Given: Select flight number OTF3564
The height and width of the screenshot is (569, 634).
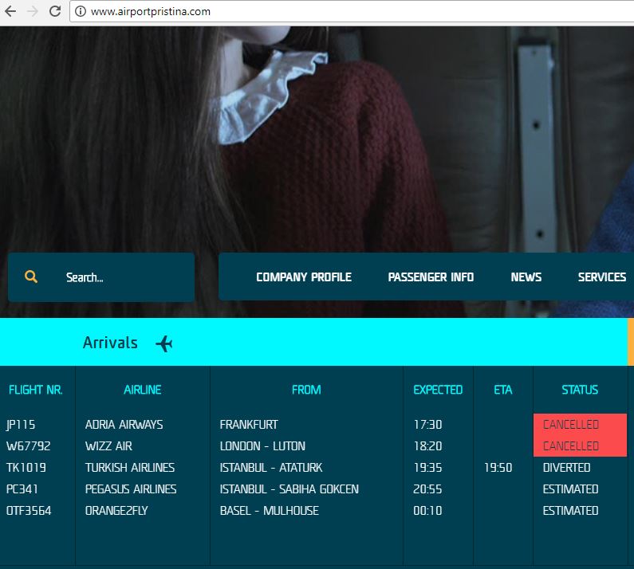Looking at the screenshot, I should [x=29, y=510].
